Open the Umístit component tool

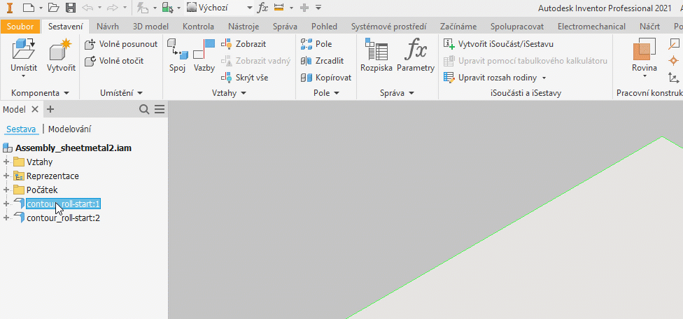coord(24,55)
